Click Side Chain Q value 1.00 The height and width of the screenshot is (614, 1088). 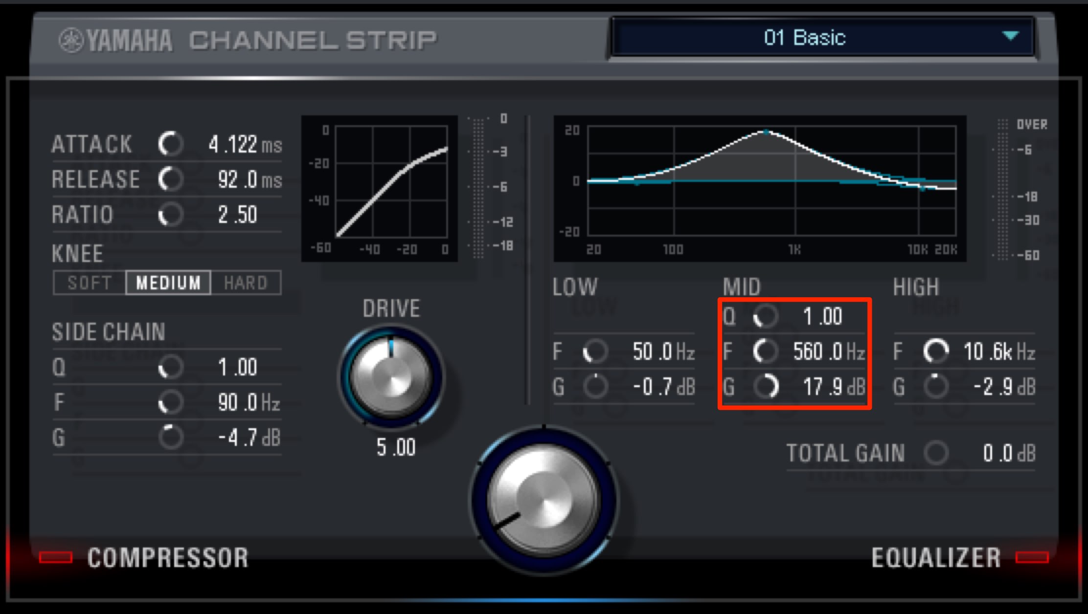click(x=238, y=367)
